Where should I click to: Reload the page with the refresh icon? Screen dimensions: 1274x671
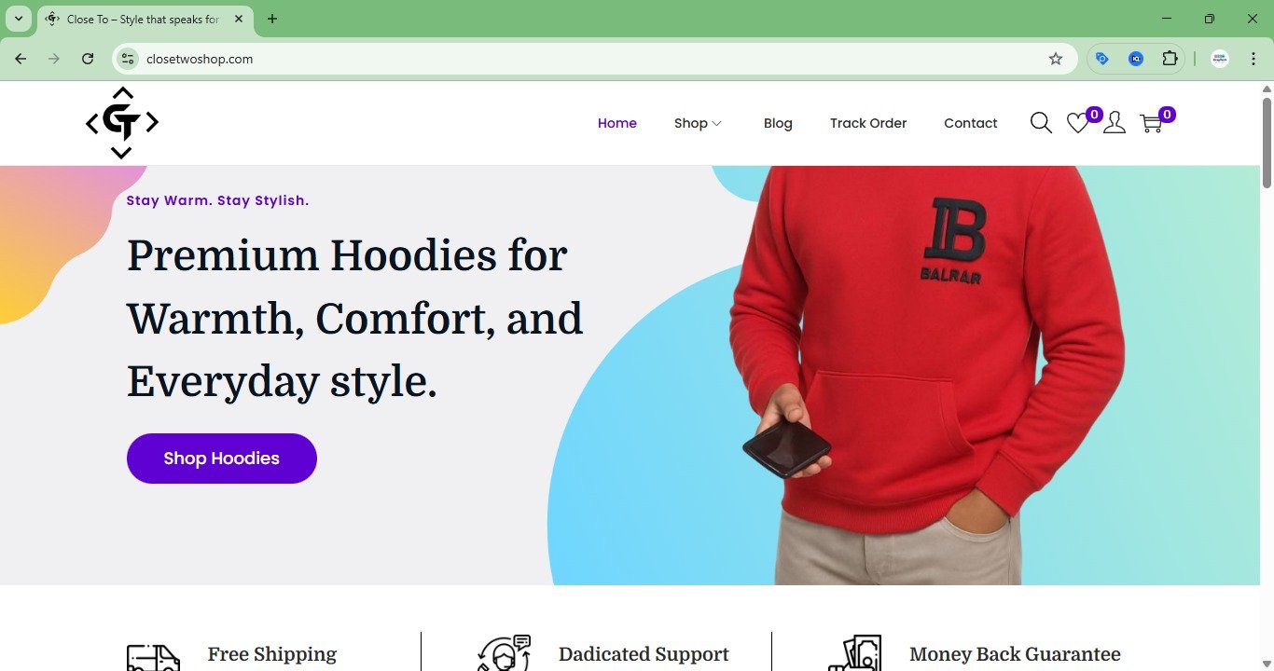[88, 59]
